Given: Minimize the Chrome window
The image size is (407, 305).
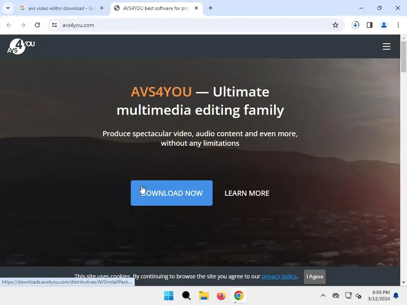Looking at the screenshot, I should point(361,8).
